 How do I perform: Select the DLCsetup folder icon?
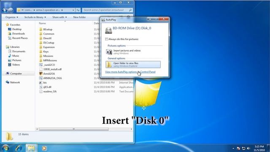41,43
